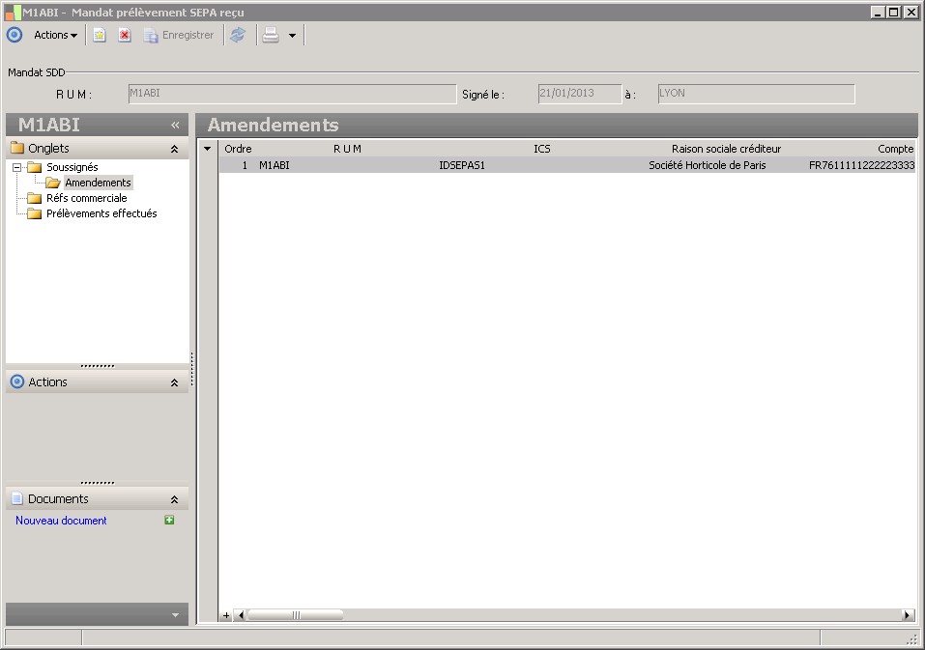
Task: Click the dotted splitter above Actions section
Action: point(98,366)
